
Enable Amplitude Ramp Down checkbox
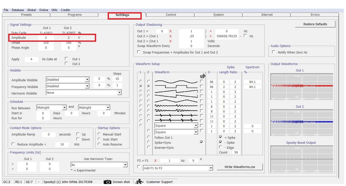(78, 139)
